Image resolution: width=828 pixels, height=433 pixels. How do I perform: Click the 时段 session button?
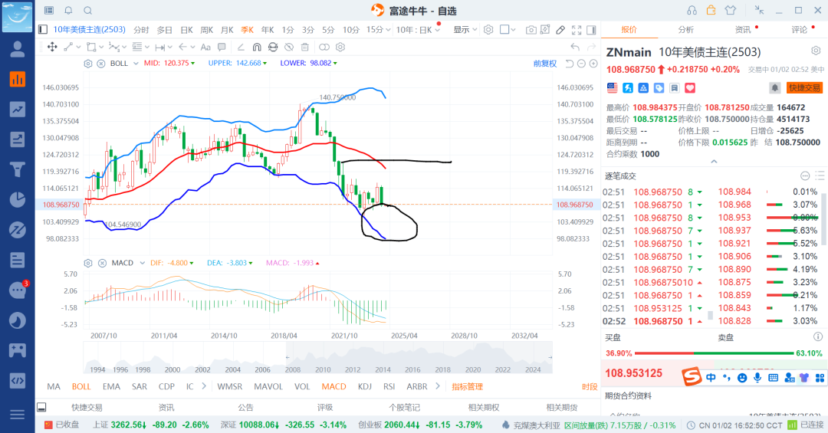click(590, 386)
